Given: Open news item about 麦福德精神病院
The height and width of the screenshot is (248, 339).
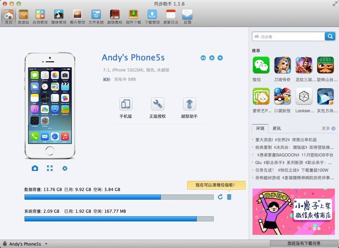Looking at the screenshot, I should (294, 178).
